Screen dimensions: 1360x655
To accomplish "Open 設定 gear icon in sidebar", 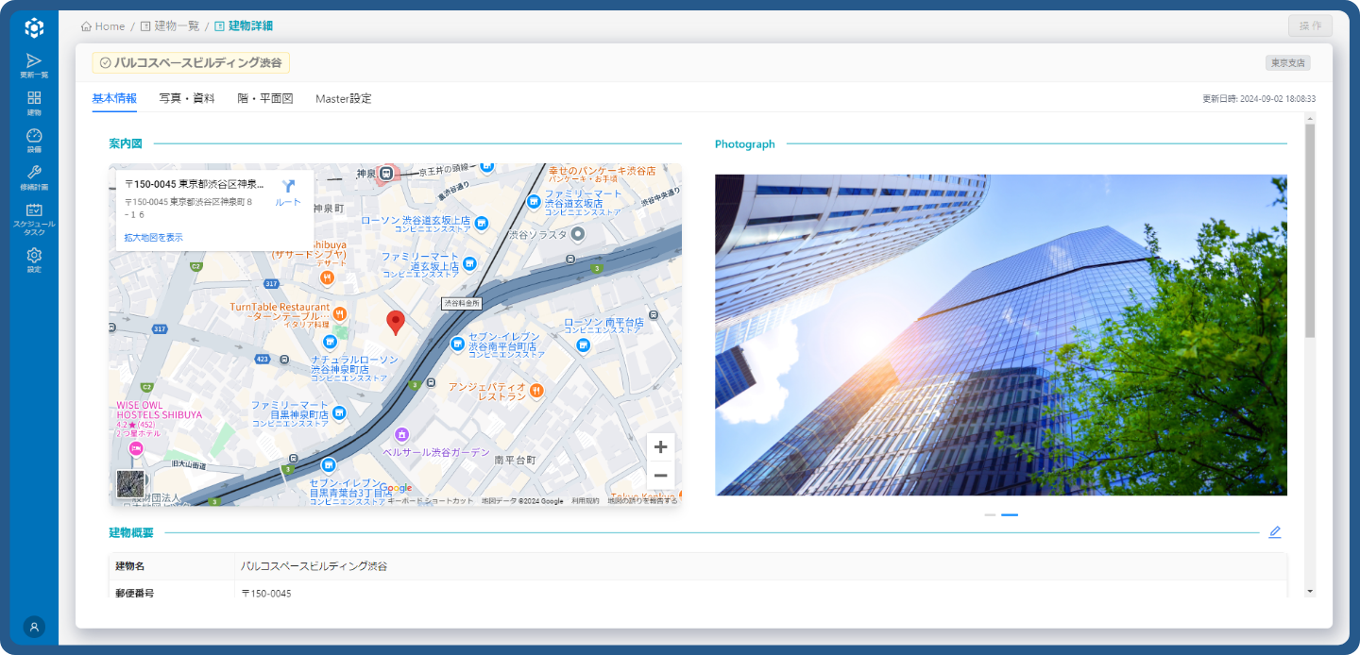I will tap(34, 260).
